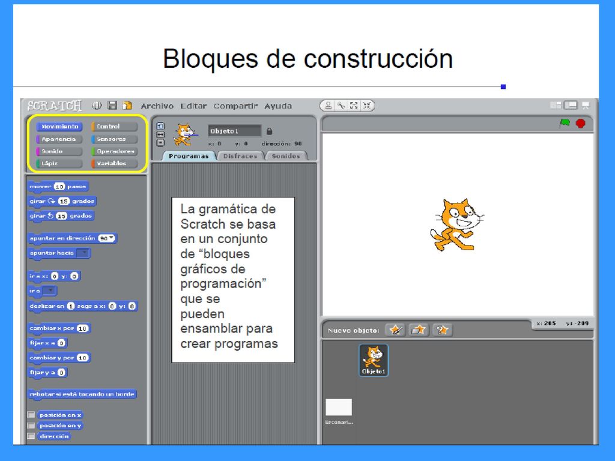Get a surprise sprite icon
This screenshot has width=615, height=461.
tap(442, 330)
